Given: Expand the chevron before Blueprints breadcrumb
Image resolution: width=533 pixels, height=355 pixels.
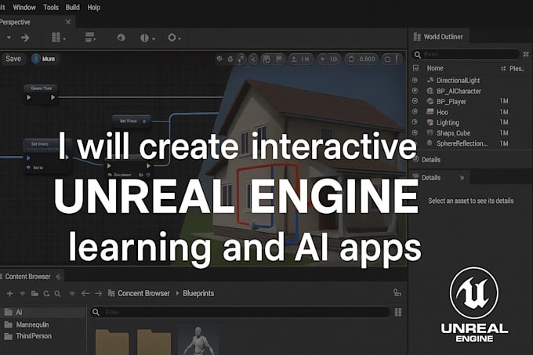Looking at the screenshot, I should click(x=177, y=293).
